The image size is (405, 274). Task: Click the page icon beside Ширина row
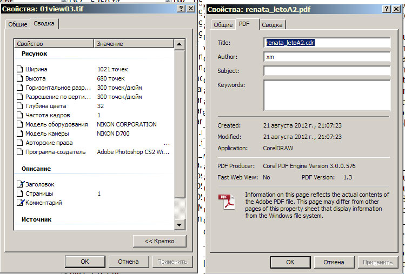coord(19,69)
